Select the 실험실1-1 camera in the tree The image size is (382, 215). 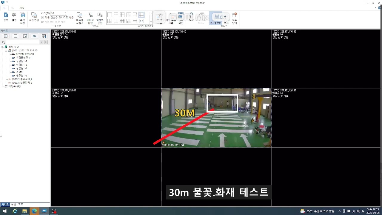(x=21, y=61)
